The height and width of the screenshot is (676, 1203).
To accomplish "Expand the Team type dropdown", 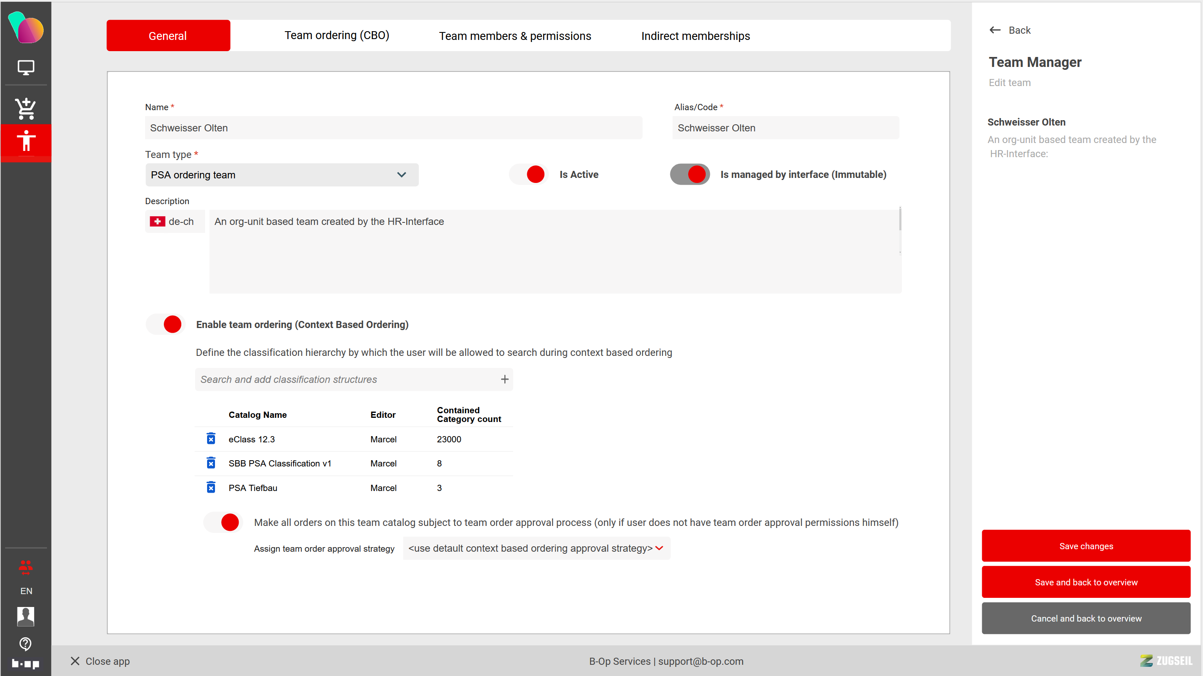I will (x=282, y=175).
